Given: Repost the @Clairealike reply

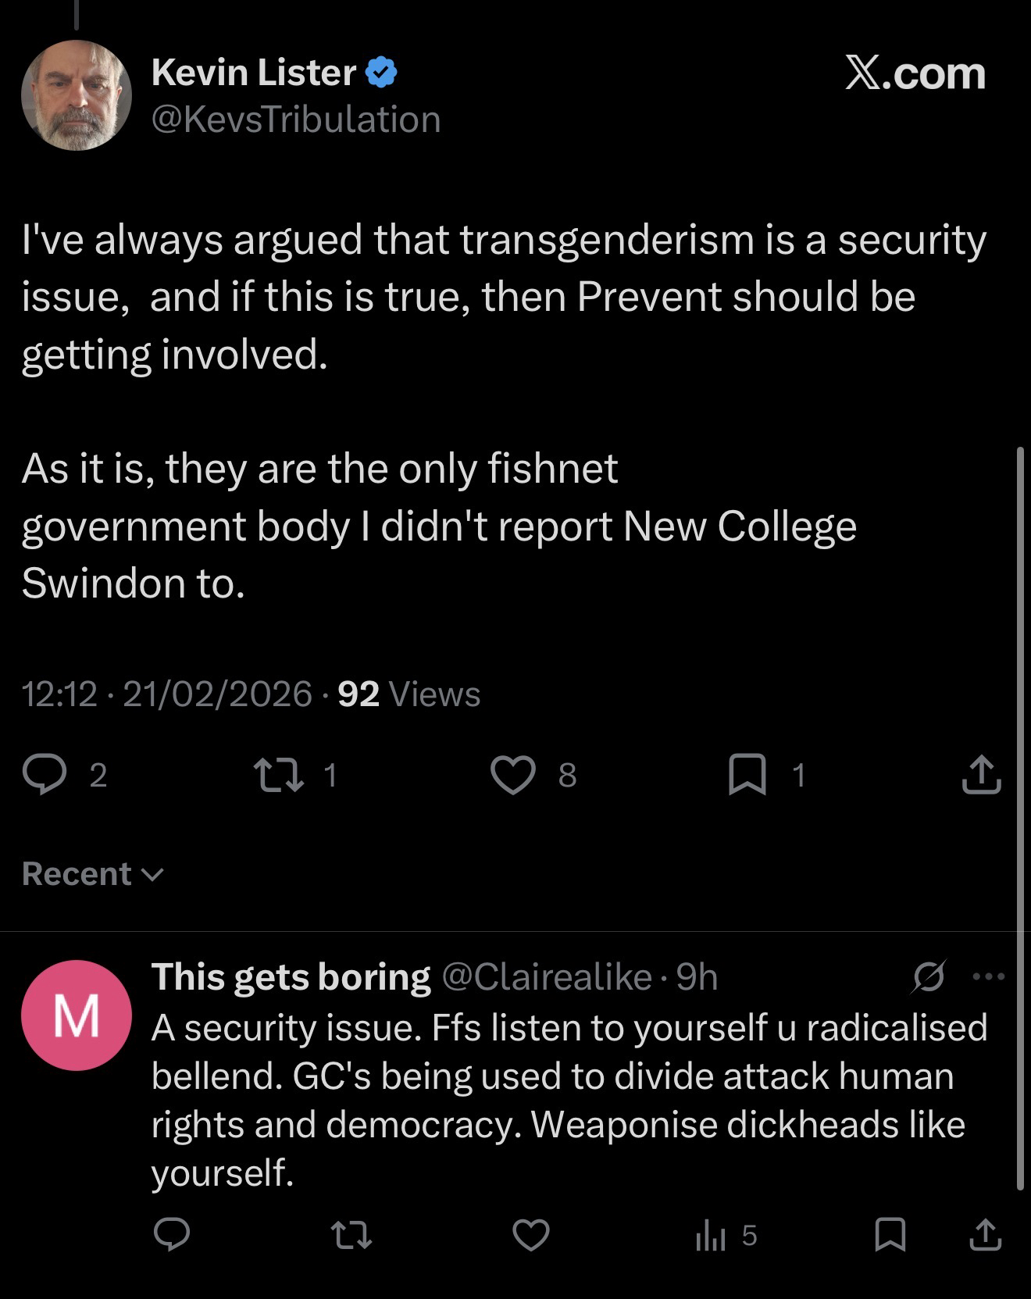Looking at the screenshot, I should tap(351, 1235).
